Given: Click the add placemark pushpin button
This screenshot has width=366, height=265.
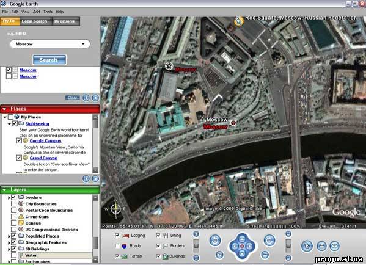Looking at the screenshot, I should [307, 246].
